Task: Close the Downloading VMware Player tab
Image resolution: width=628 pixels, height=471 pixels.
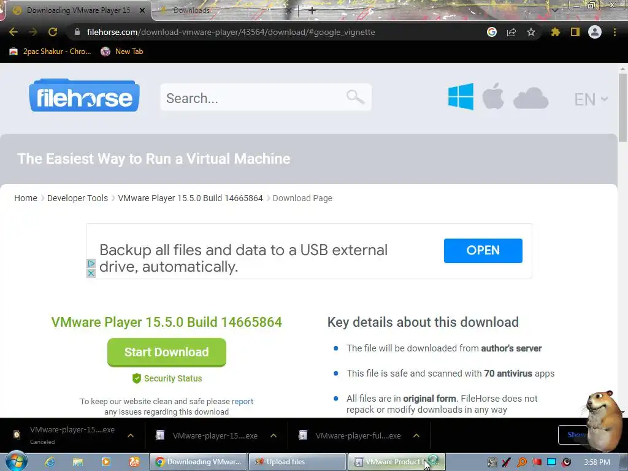Action: (142, 10)
